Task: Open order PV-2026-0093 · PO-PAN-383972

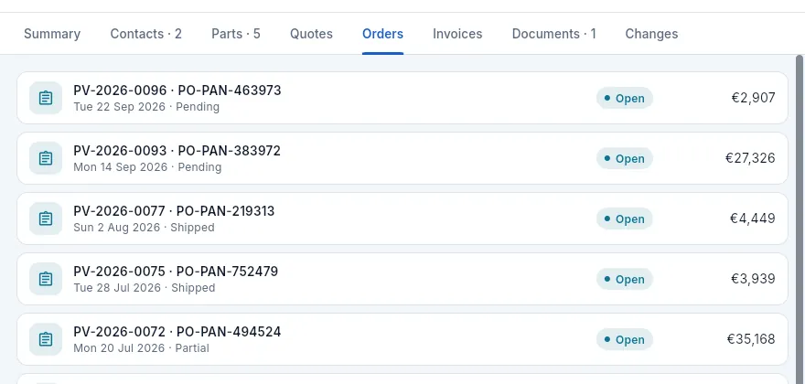Action: click(402, 158)
